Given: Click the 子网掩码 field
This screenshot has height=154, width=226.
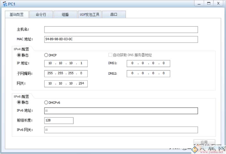Looking at the screenshot, I should (66, 73).
